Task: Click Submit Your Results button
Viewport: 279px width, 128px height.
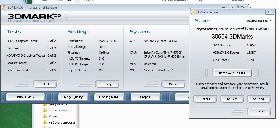Action: [x=232, y=73]
